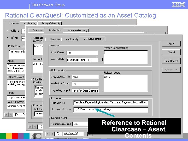Click Liabilities field in middle window
This screenshot has width=188, height=141.
[x=39, y=114]
